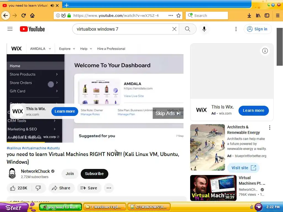Viewport: 283px width, 212px height.
Task: Mute the tab using speaker icon
Action: click(x=52, y=6)
